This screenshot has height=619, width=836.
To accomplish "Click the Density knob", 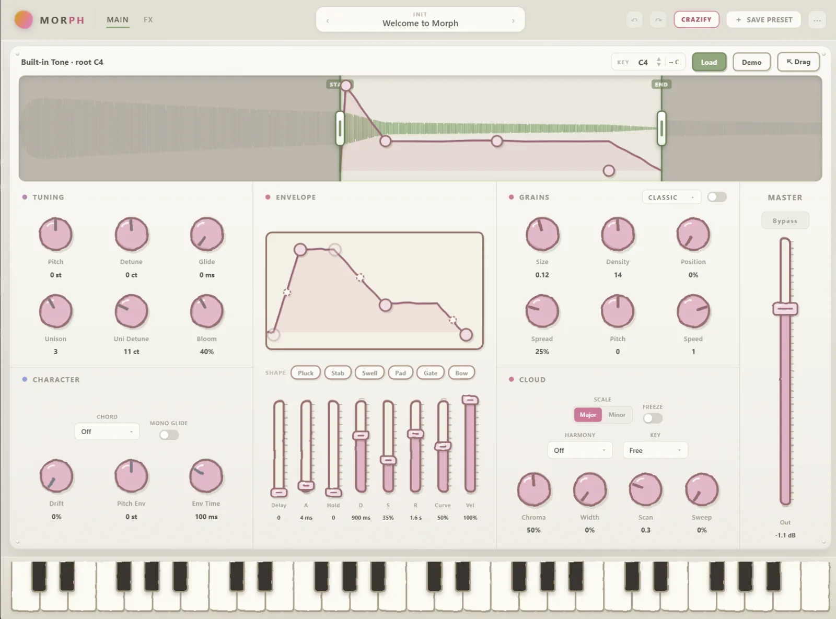I will click(618, 235).
